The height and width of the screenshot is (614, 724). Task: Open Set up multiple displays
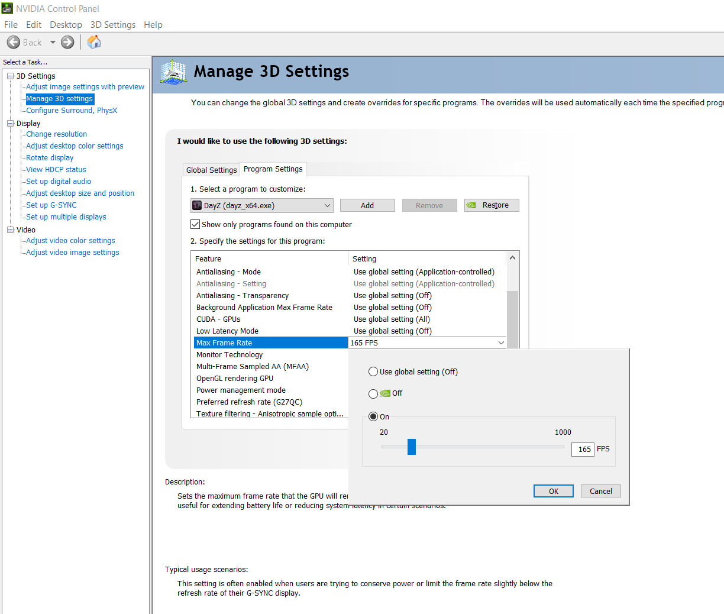66,216
